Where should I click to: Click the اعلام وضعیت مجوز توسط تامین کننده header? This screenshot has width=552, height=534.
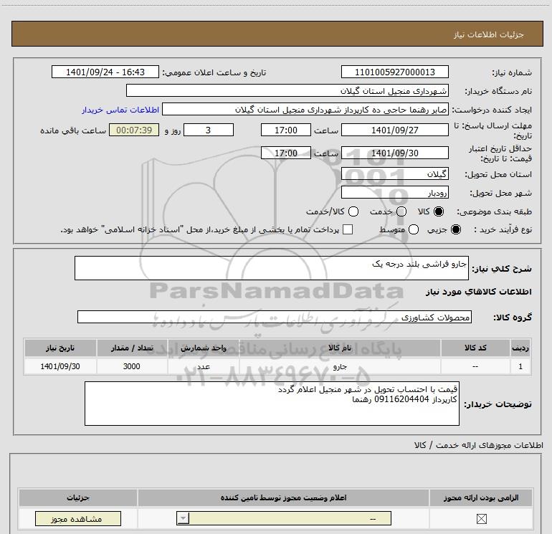(x=283, y=497)
